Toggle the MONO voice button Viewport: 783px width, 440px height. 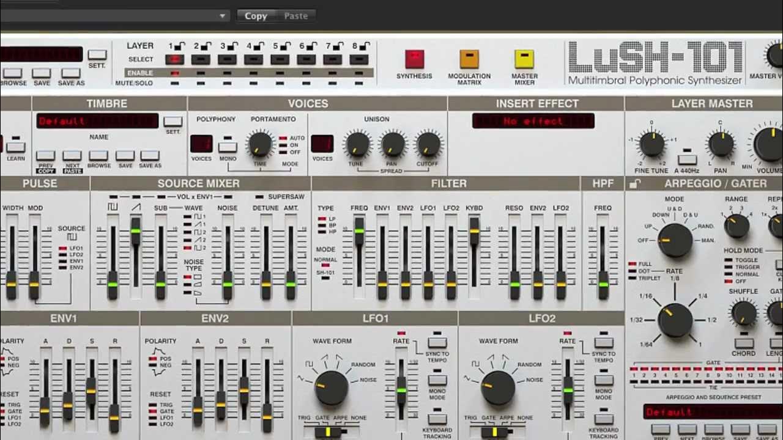point(228,147)
